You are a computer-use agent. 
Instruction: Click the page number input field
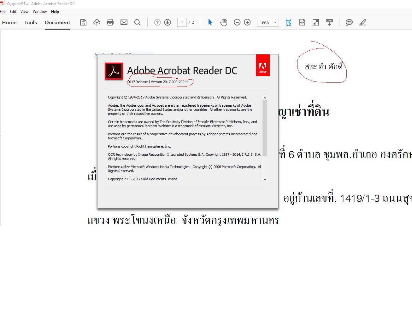tap(182, 22)
